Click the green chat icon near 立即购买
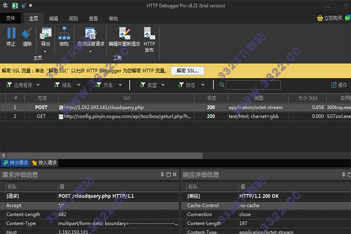Image resolution: width=351 pixels, height=234 pixels. 348,18
